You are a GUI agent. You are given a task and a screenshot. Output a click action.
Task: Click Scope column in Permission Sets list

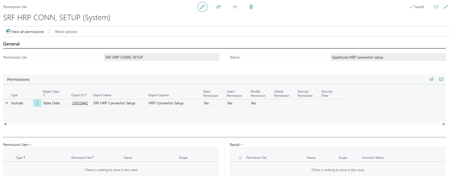[183, 158]
